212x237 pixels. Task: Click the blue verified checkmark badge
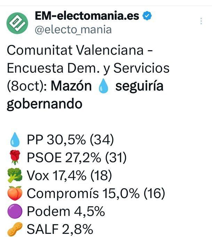point(148,16)
